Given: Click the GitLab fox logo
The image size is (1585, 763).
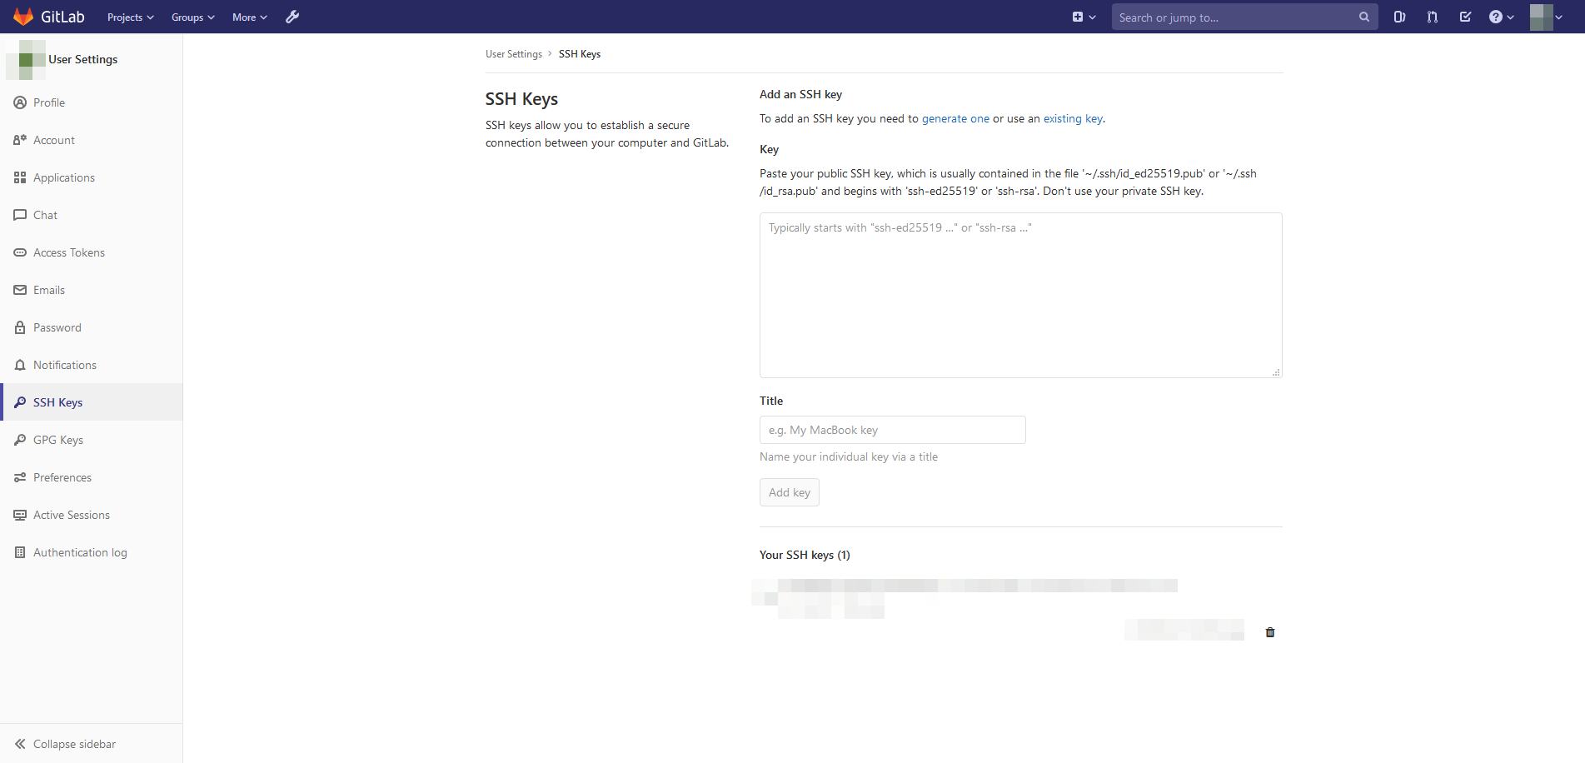Looking at the screenshot, I should tap(22, 17).
